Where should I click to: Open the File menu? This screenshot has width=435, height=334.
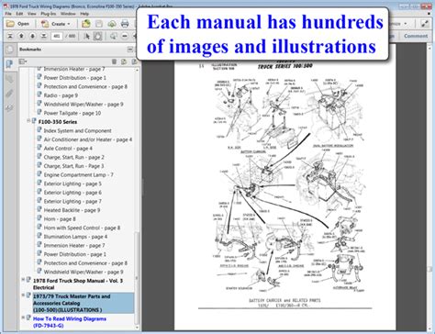click(x=8, y=14)
